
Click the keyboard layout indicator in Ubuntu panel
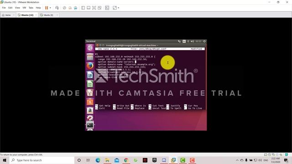point(184,41)
